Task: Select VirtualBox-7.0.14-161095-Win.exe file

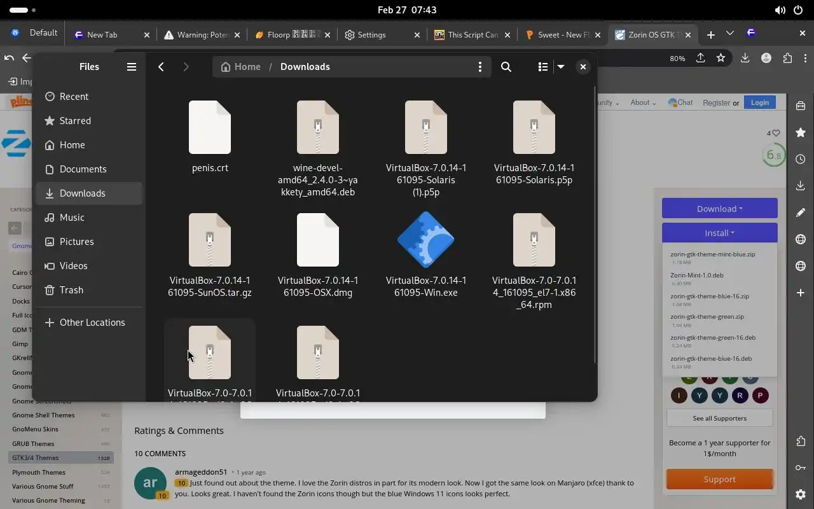Action: pos(426,254)
